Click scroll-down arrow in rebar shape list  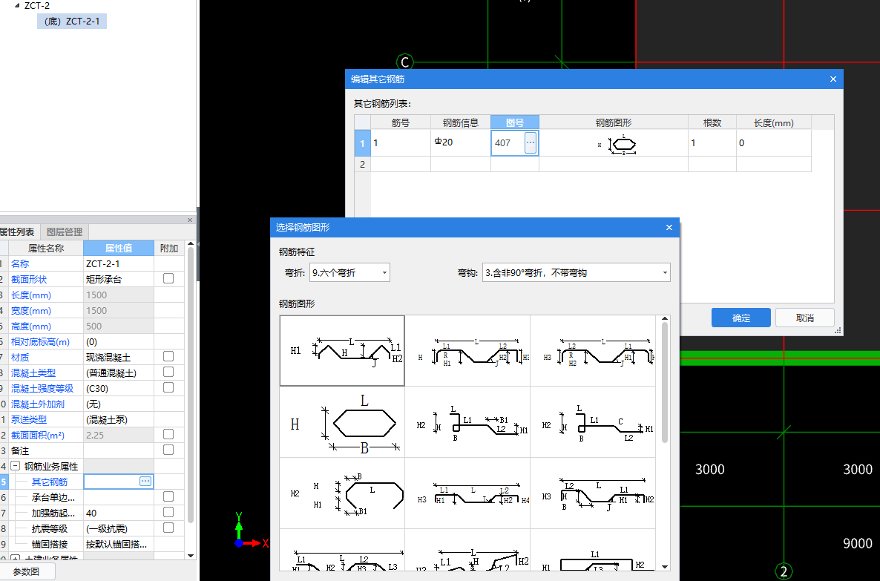[x=665, y=566]
